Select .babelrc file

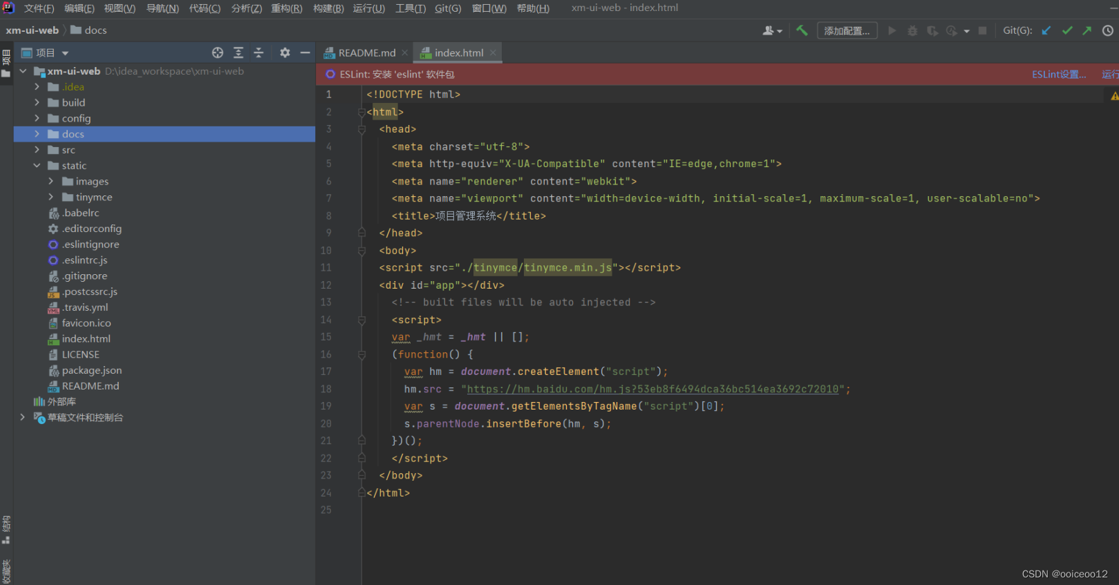click(x=73, y=213)
